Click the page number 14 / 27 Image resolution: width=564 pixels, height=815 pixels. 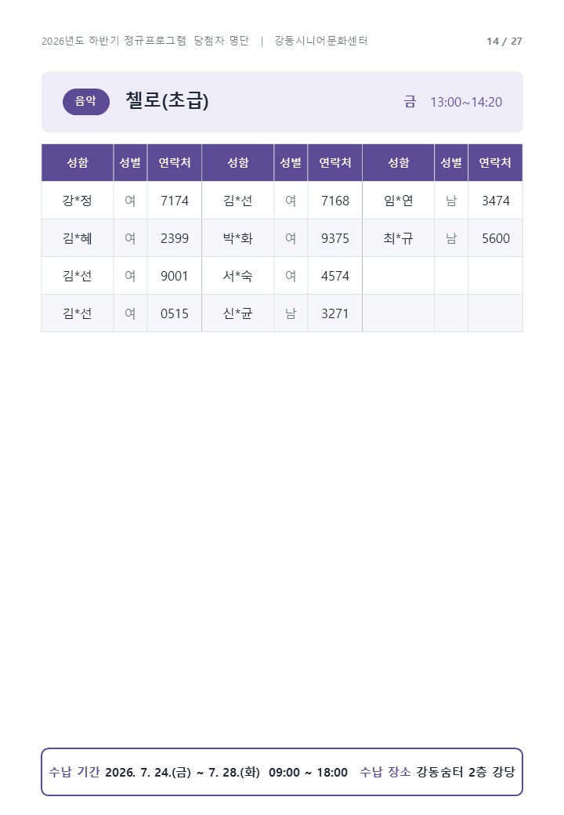pyautogui.click(x=504, y=41)
